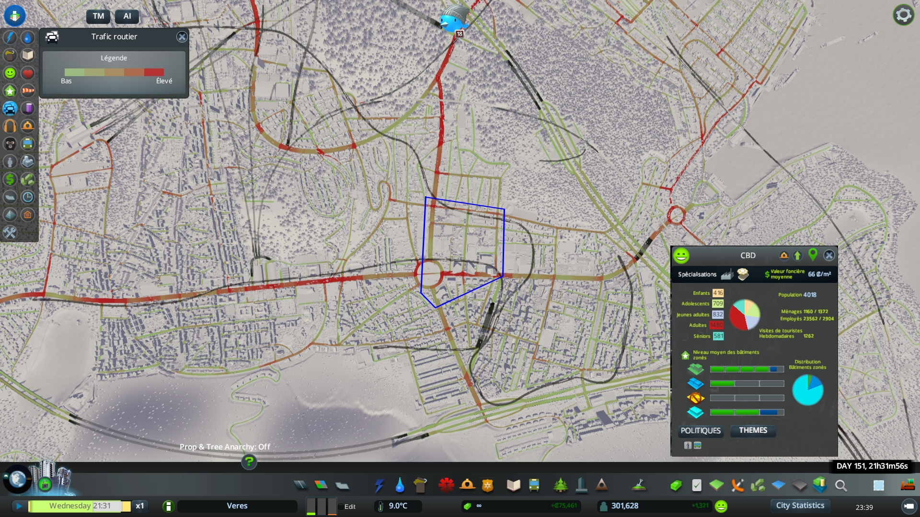Open the heating info view
The width and height of the screenshot is (920, 517).
(x=28, y=215)
